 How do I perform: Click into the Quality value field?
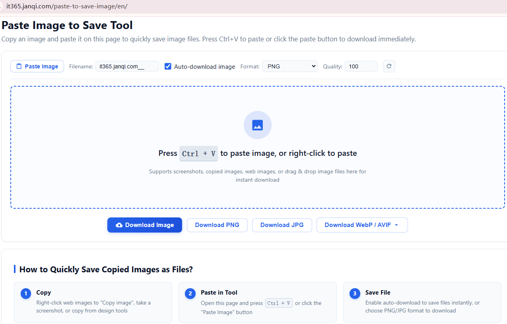[361, 66]
